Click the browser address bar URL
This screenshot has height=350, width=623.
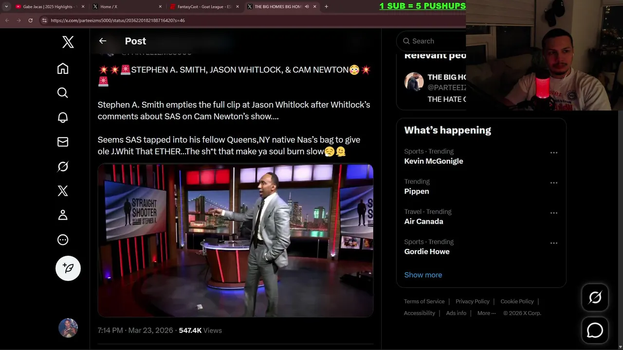pyautogui.click(x=117, y=20)
